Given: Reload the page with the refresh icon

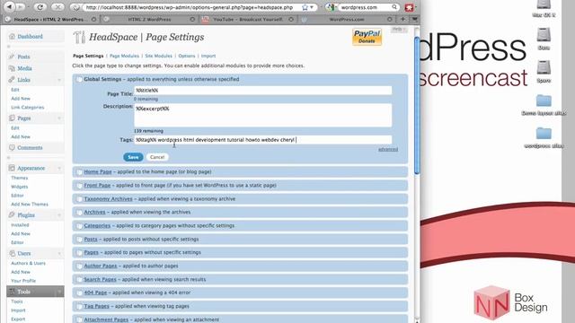Looking at the screenshot, I should 40,6.
